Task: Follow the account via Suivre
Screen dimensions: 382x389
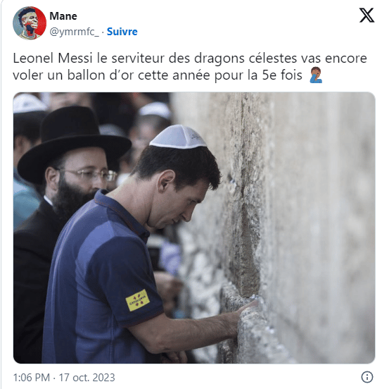Action: [x=122, y=32]
